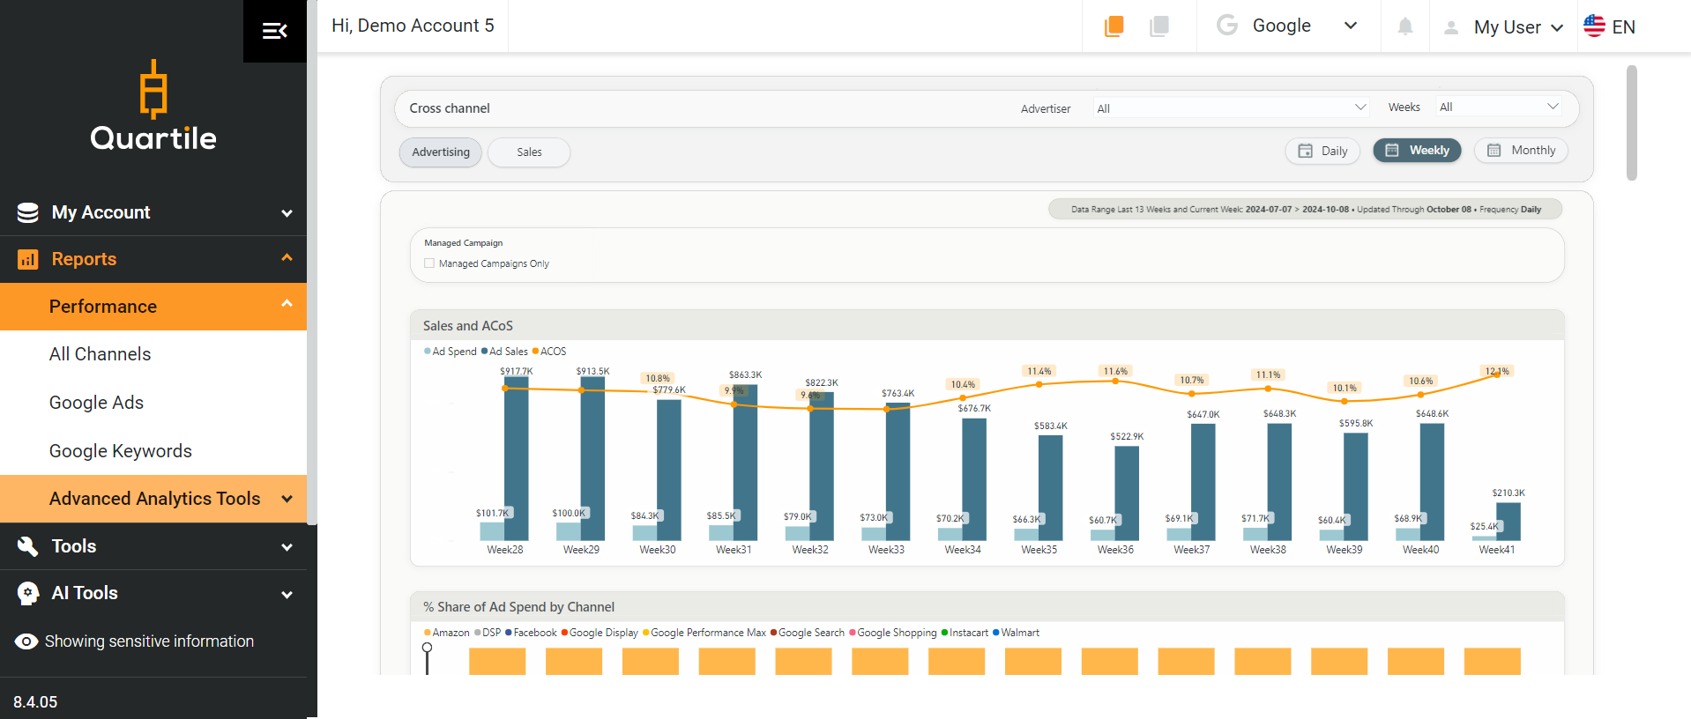The width and height of the screenshot is (1691, 719).
Task: Open notifications bell icon
Action: point(1405,26)
